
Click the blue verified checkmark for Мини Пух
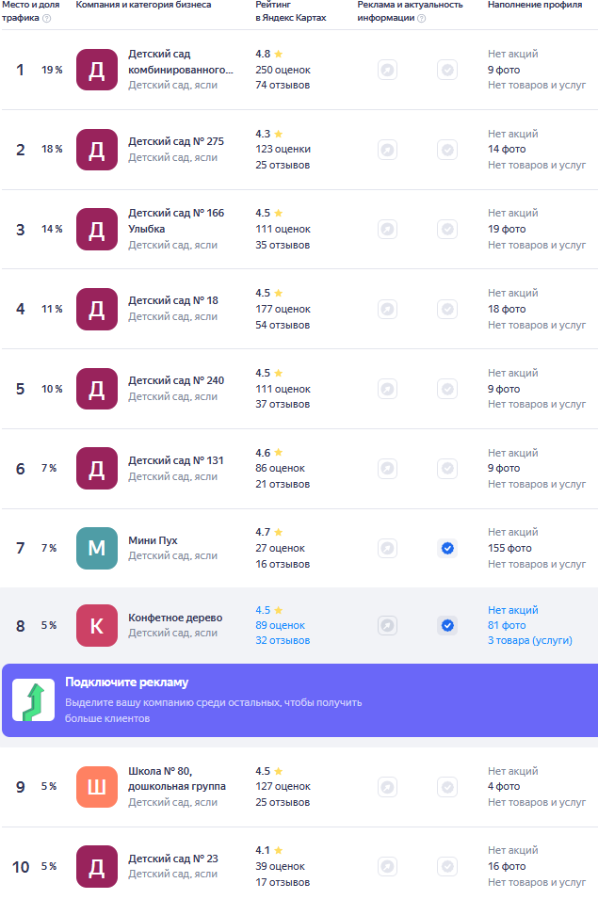[447, 548]
